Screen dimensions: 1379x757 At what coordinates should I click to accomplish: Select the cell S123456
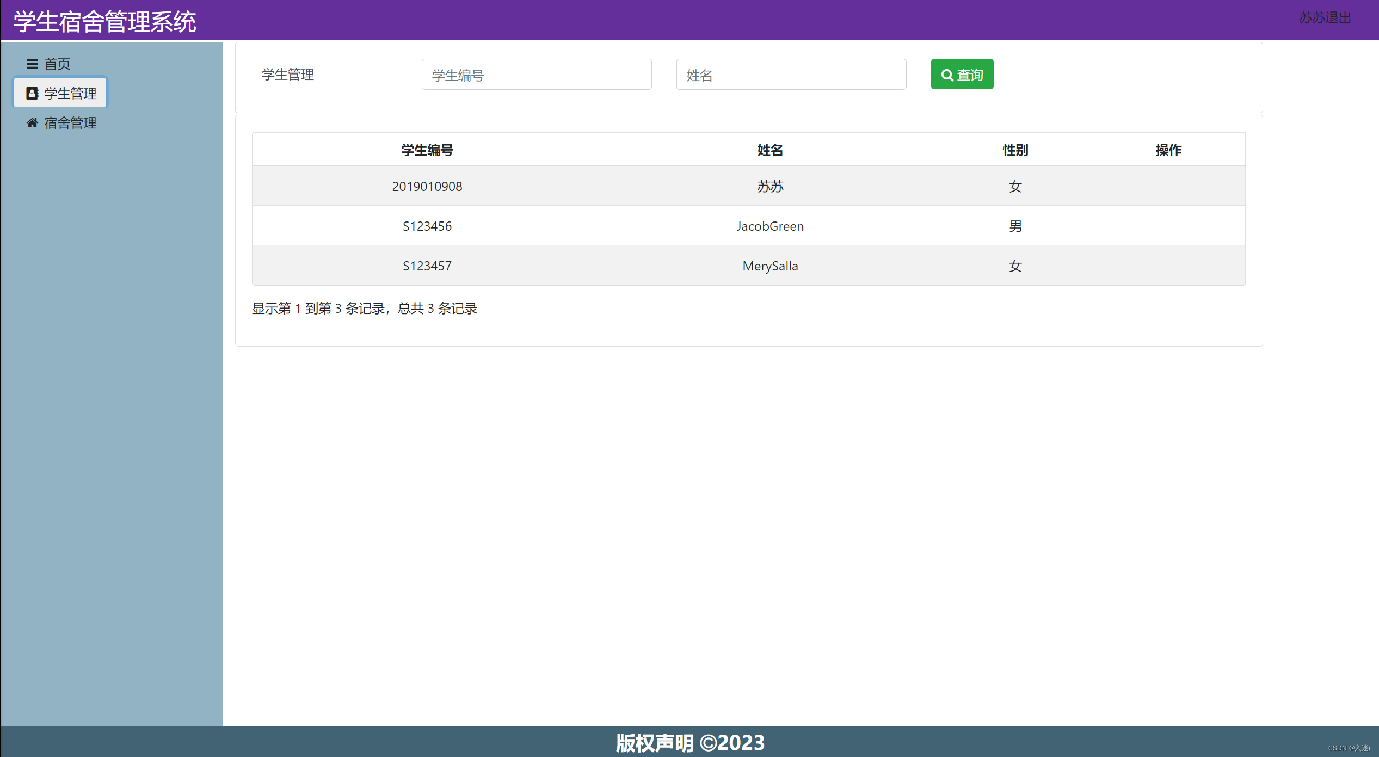coord(427,226)
